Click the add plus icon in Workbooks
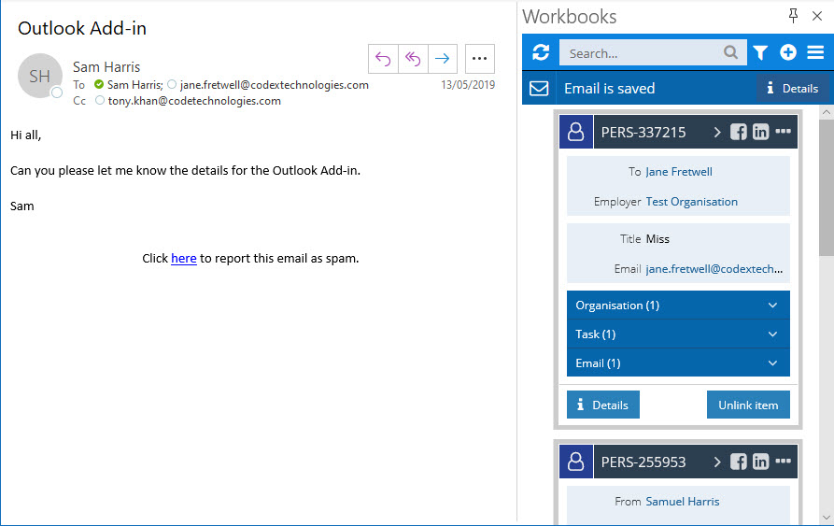The width and height of the screenshot is (834, 526). [x=788, y=52]
